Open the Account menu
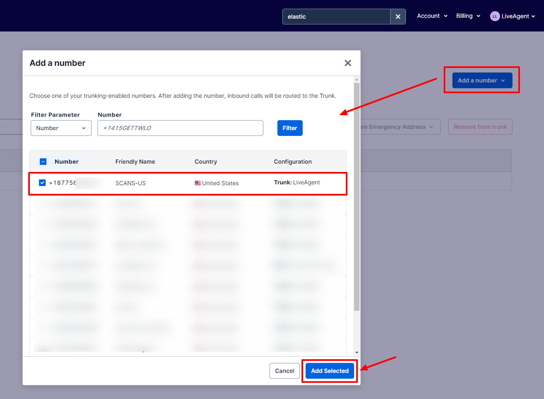Viewport: 544px width, 399px height. coord(432,16)
